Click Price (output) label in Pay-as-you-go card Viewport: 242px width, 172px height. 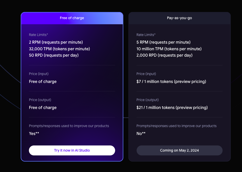point(147,100)
